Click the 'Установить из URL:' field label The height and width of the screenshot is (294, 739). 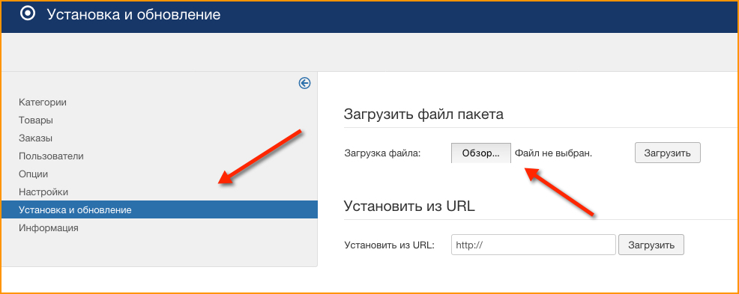389,245
